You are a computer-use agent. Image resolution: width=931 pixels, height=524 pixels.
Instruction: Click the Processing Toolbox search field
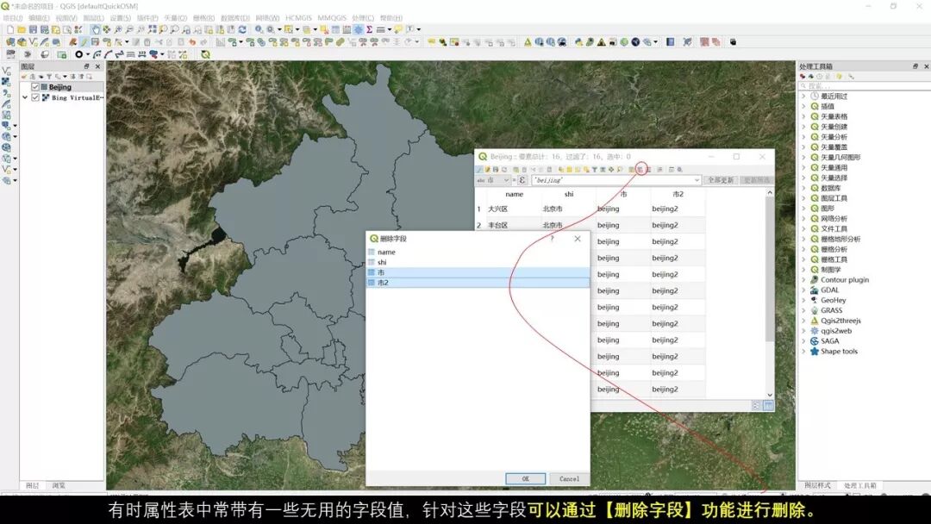coord(864,86)
